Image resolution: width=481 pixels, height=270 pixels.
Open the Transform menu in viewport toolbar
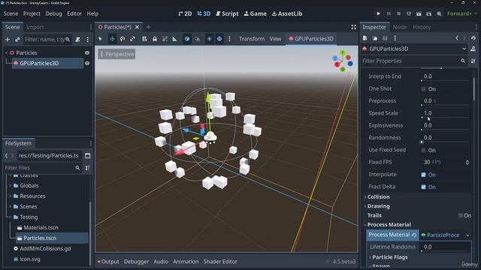pos(252,39)
